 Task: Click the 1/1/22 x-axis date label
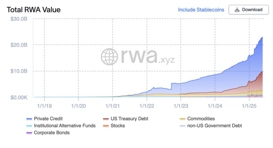click(147, 106)
